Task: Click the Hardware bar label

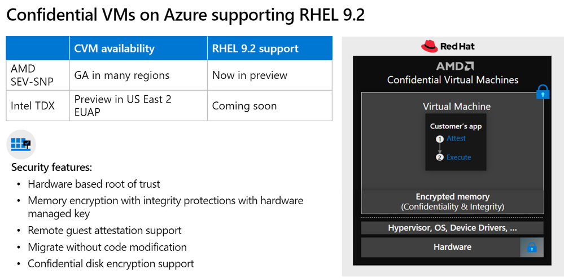Action: tap(452, 247)
